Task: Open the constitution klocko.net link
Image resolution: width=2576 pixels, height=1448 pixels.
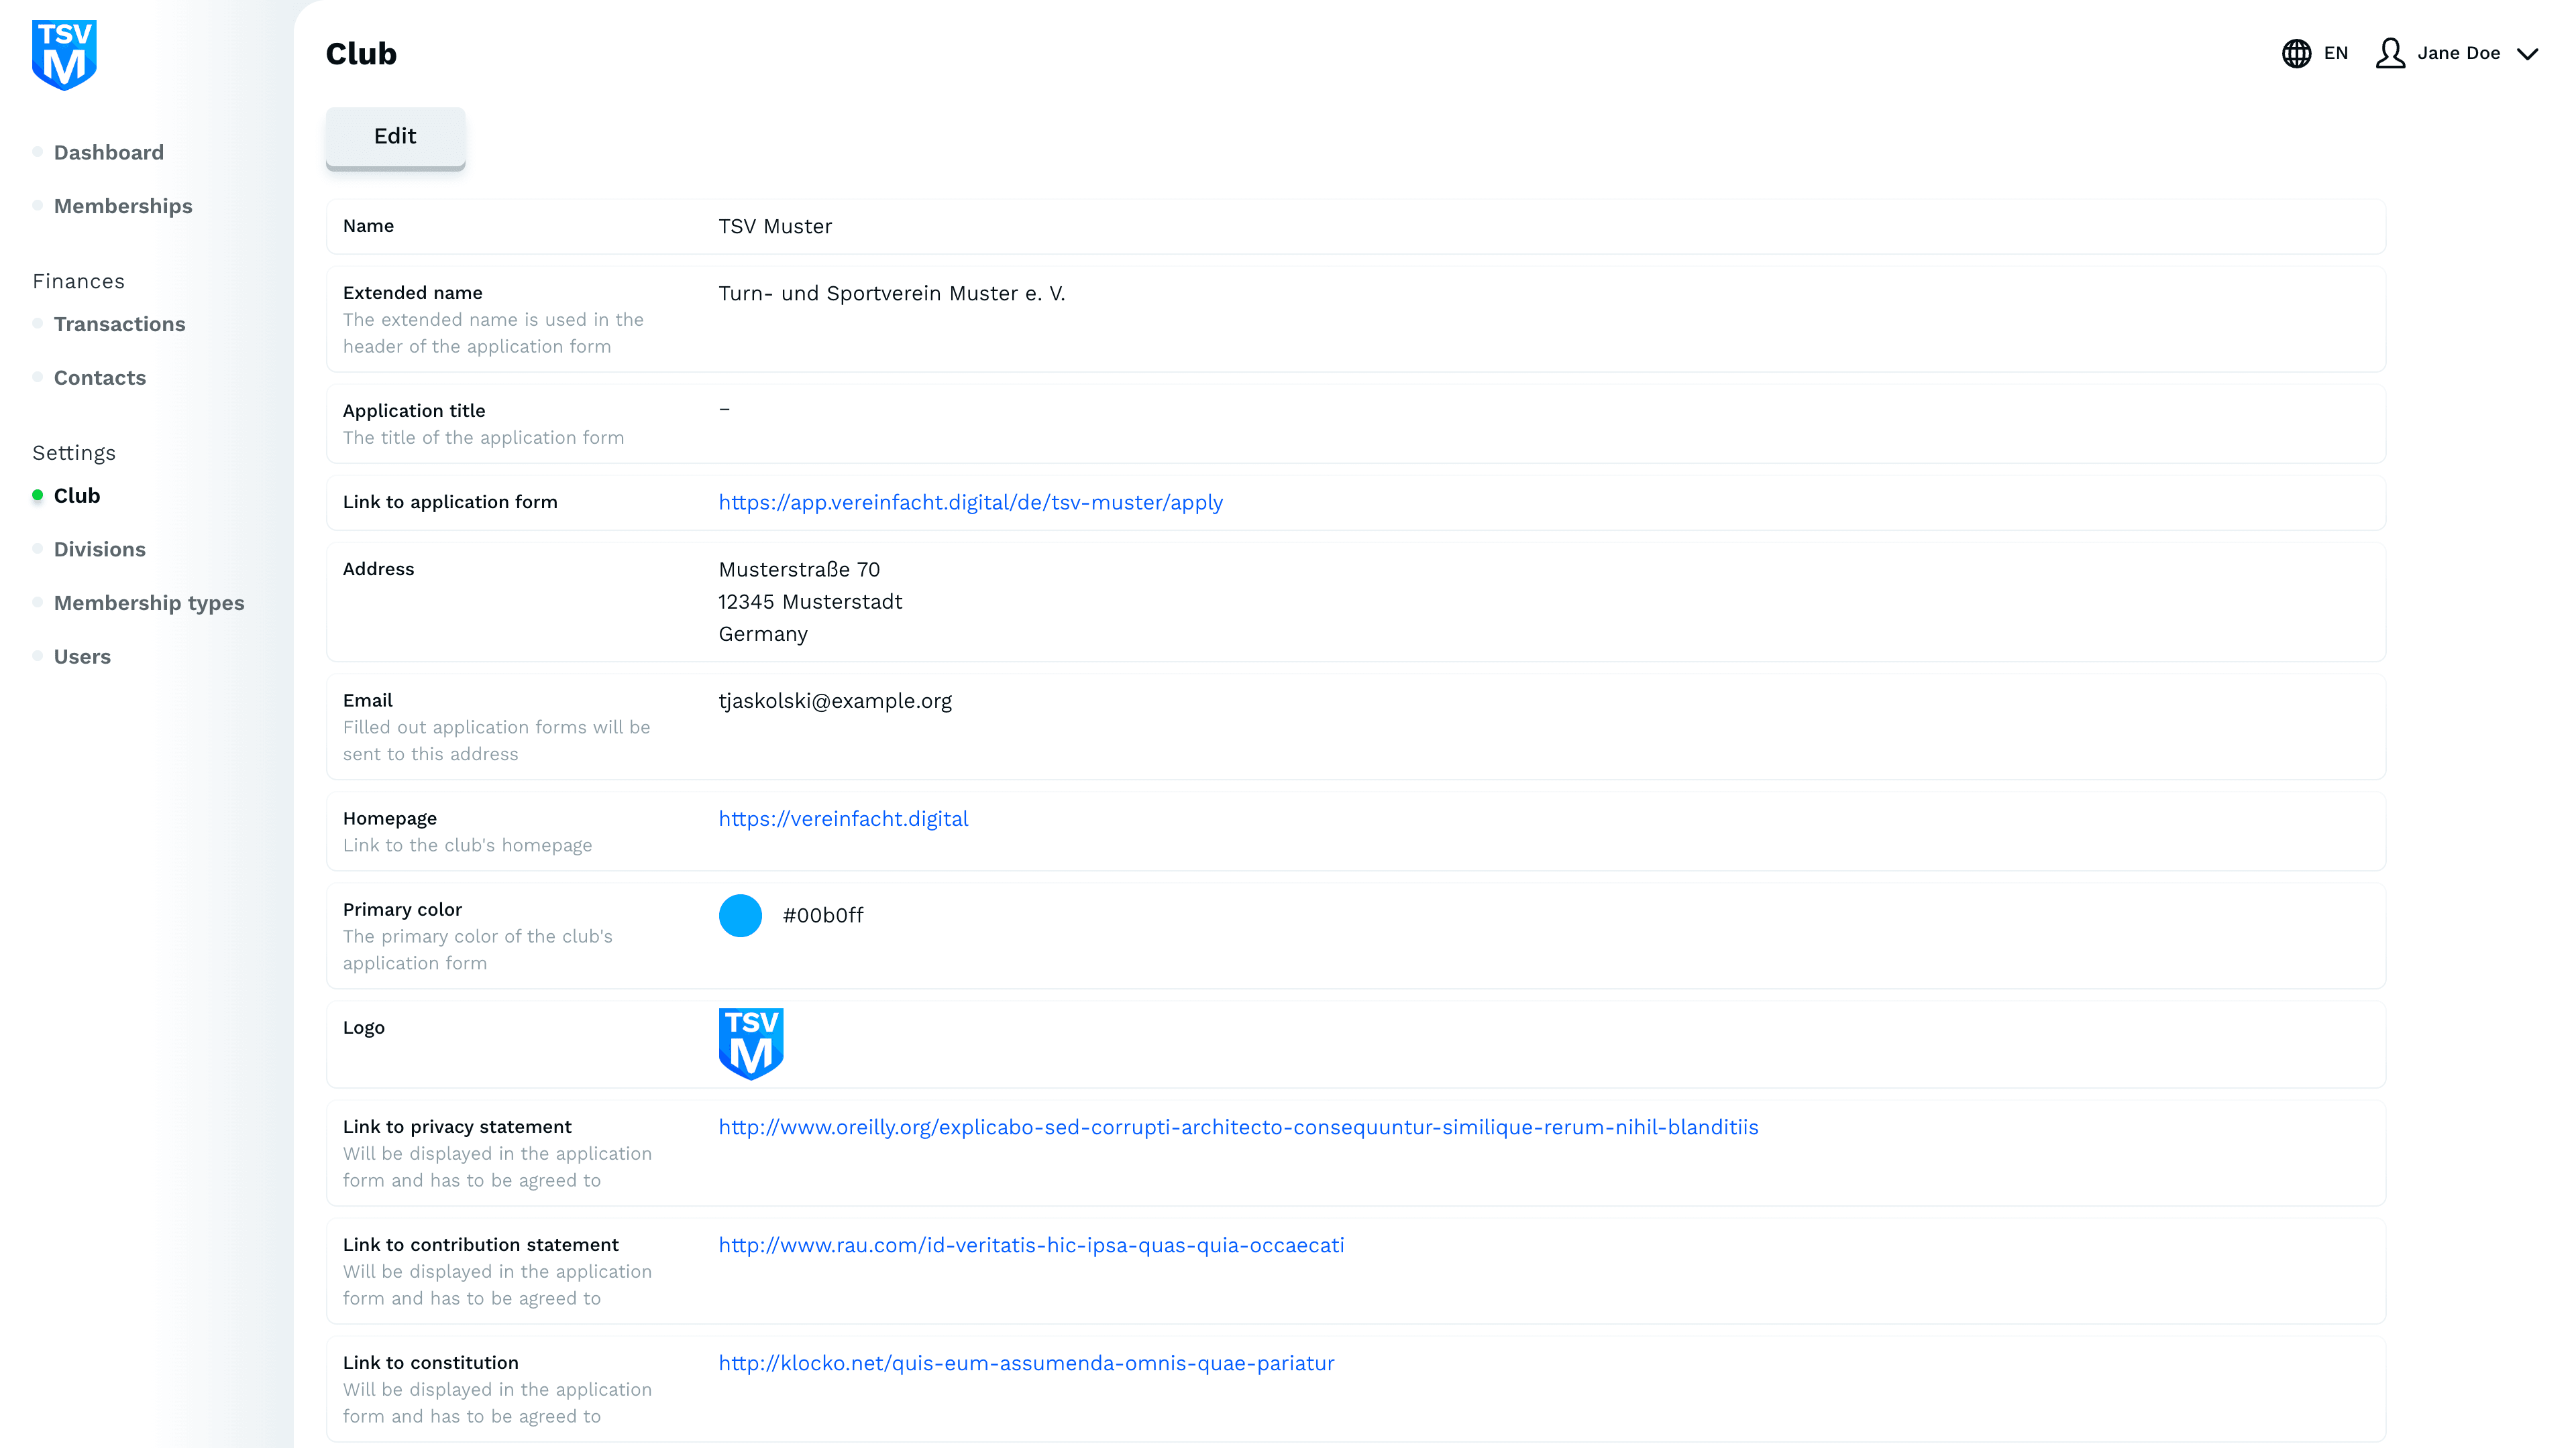Action: click(x=1026, y=1363)
